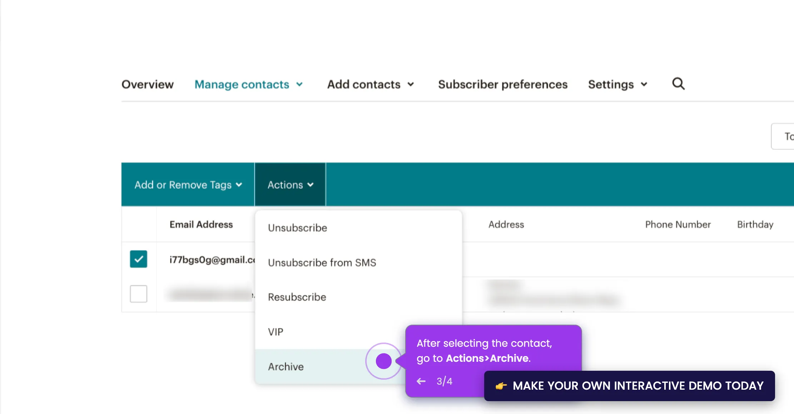Expand the Manage contacts dropdown
The height and width of the screenshot is (414, 794).
tap(249, 84)
